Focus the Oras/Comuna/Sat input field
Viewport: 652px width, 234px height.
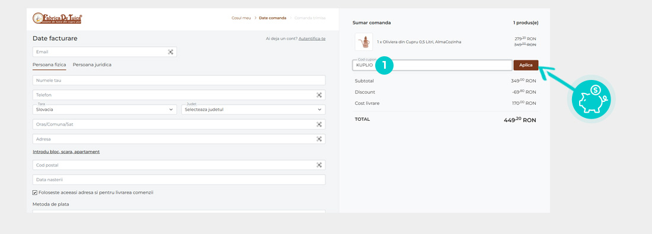(179, 124)
